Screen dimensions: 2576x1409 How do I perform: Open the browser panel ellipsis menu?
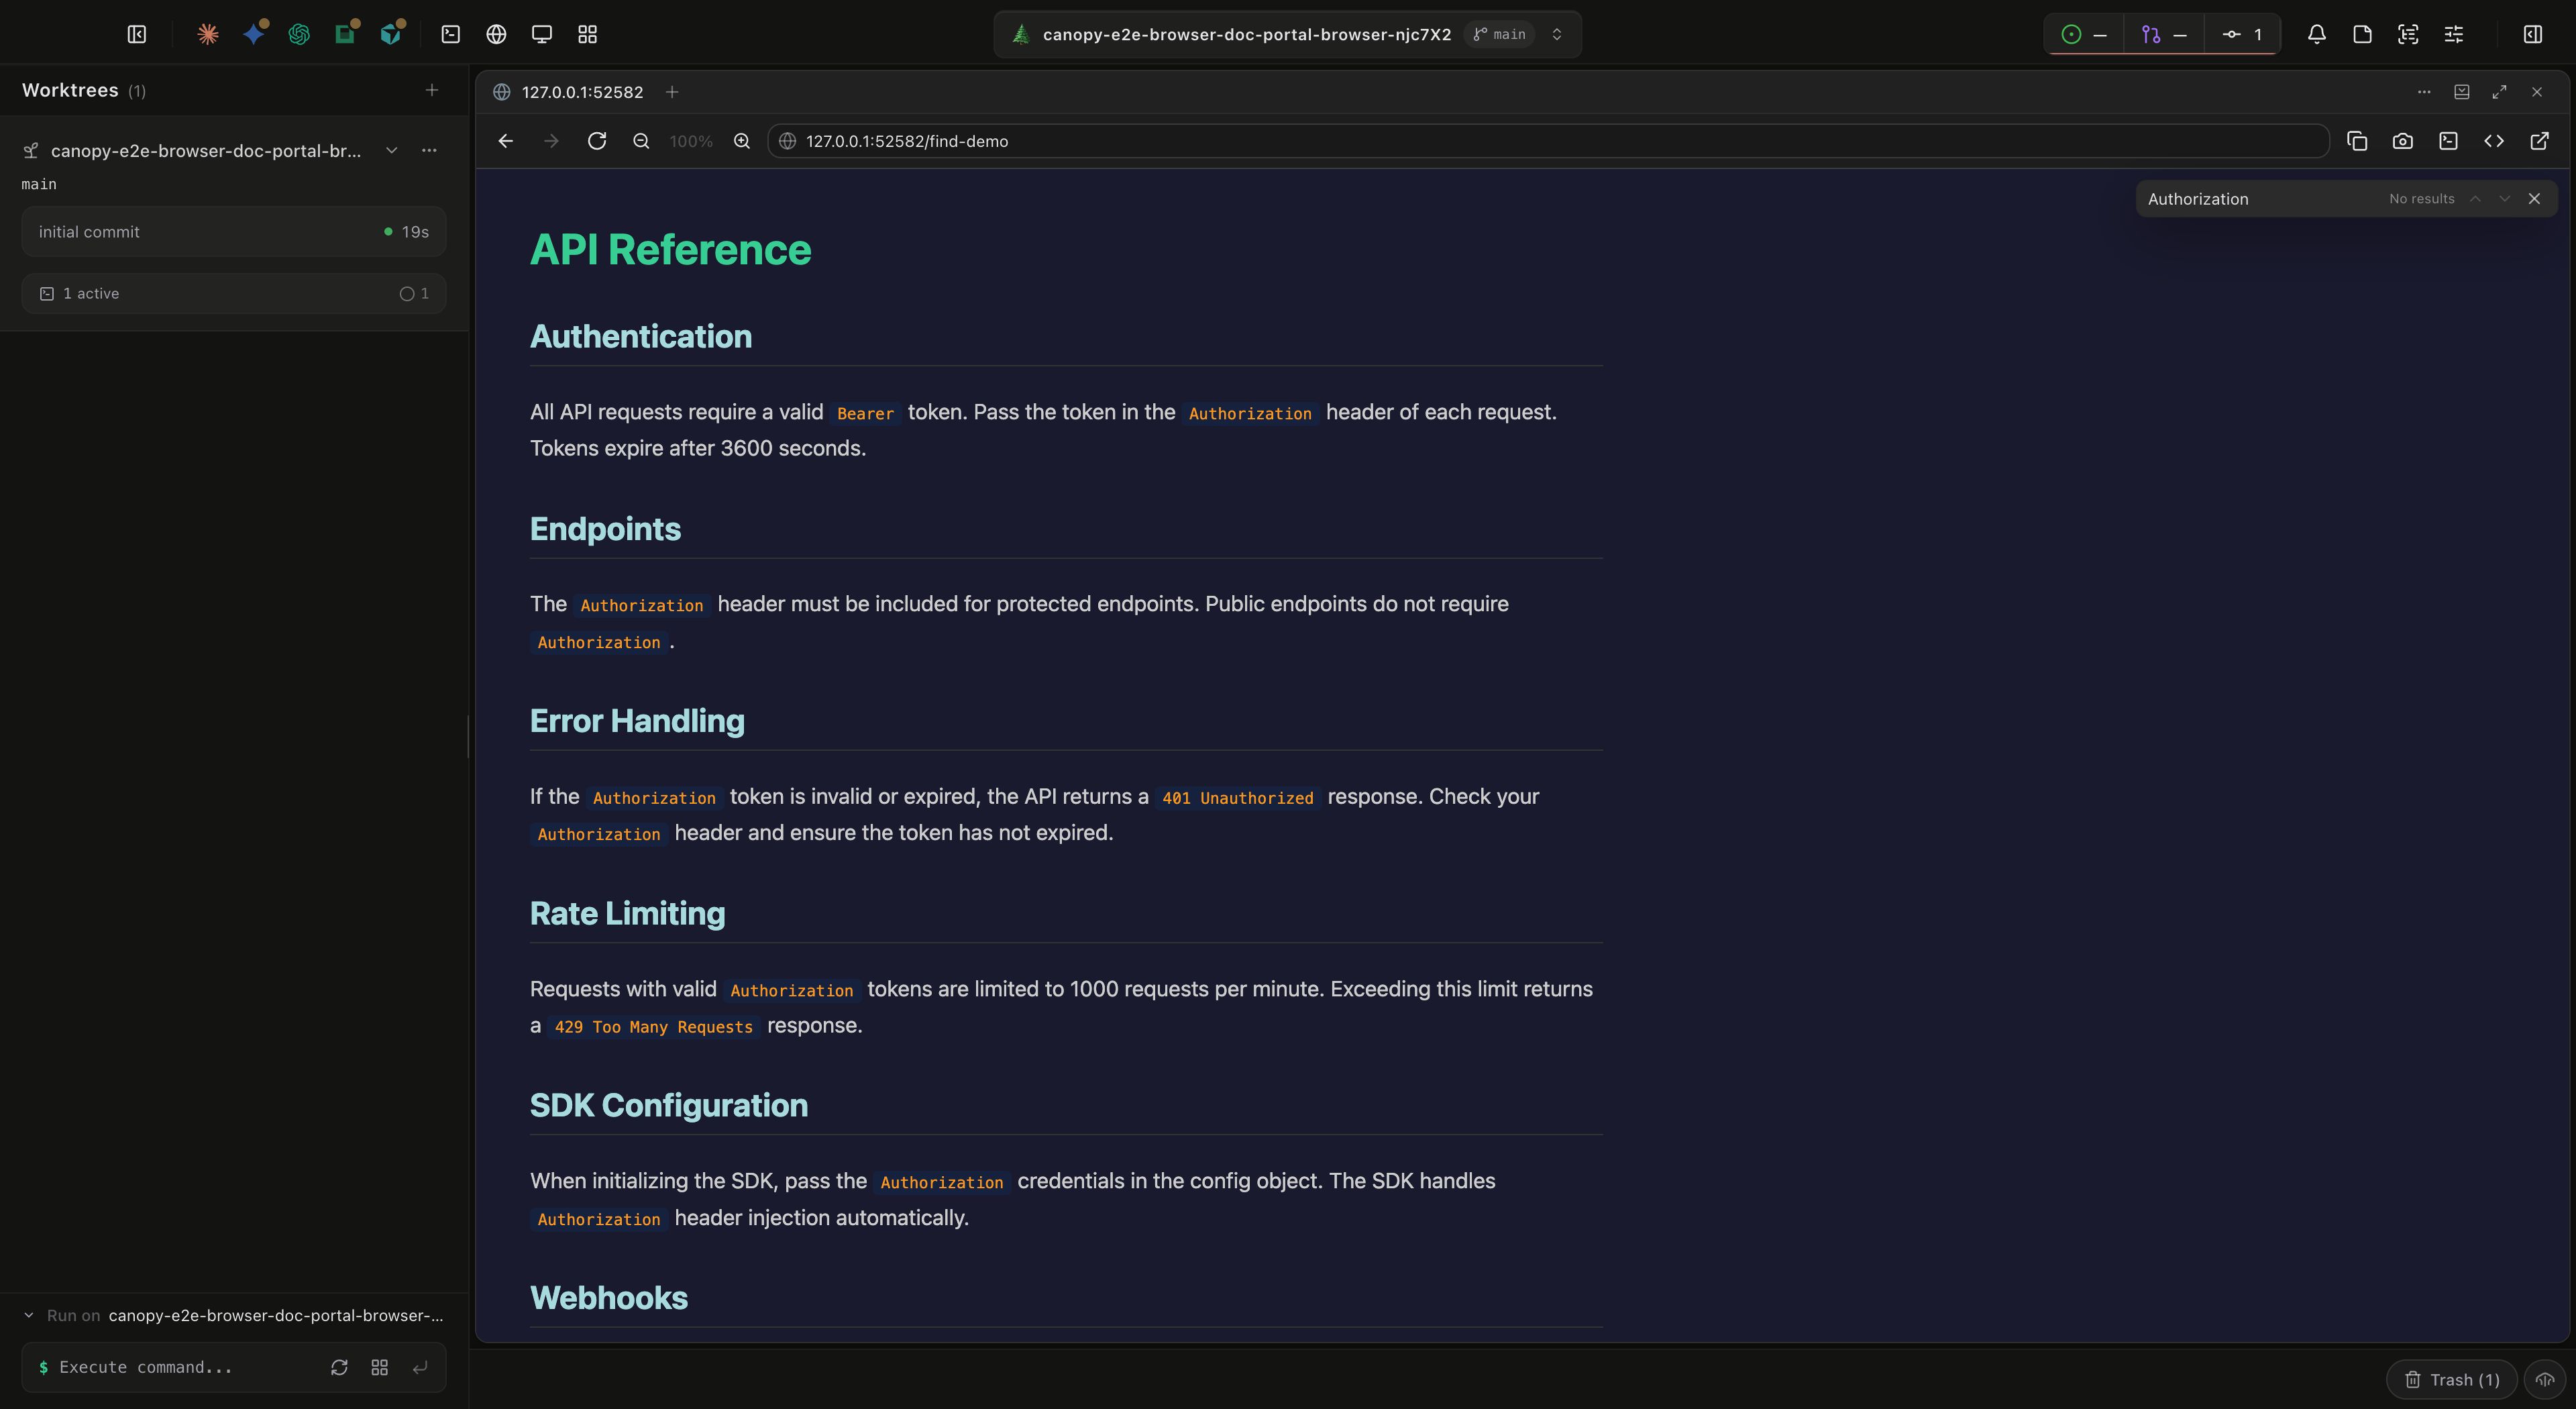click(2424, 92)
